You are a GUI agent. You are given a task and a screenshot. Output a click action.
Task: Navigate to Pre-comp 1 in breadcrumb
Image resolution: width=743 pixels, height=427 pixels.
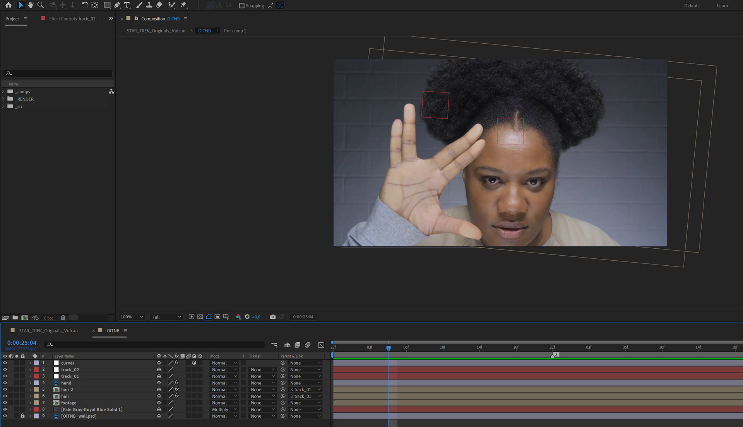235,31
